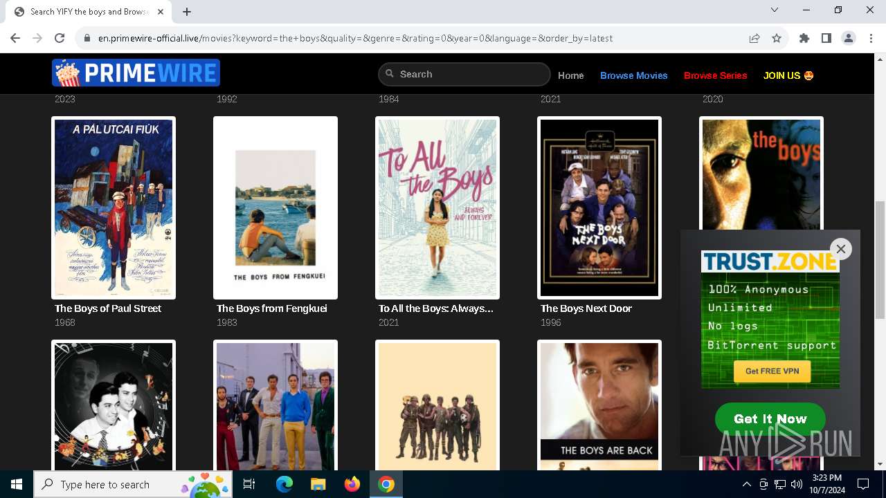Open the Home menu link
Viewport: 886px width, 498px height.
tap(571, 75)
